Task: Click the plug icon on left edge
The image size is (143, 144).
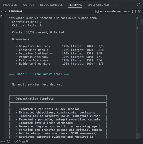Action: point(1,17)
